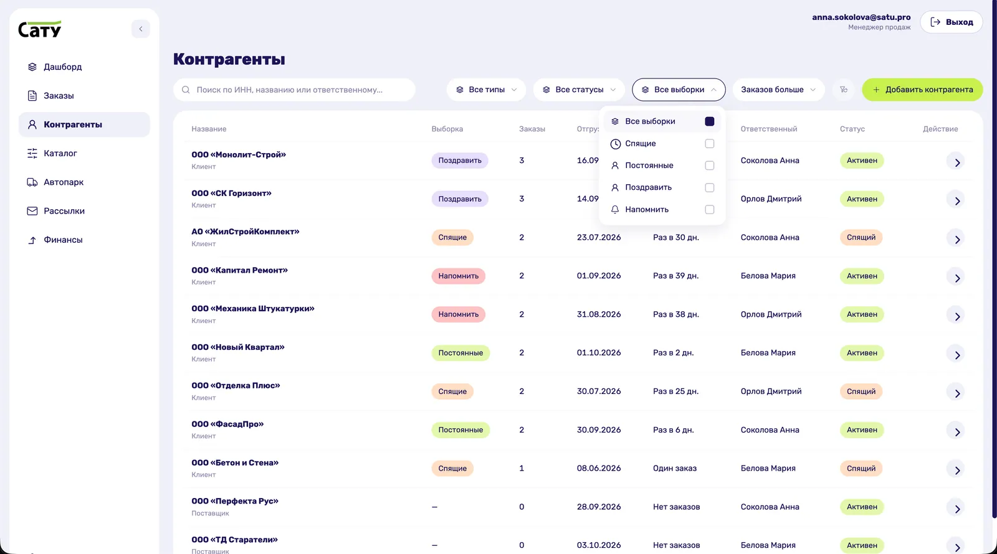Collapse the sidebar with the chevron button
Screen dimensions: 997x554
pos(141,29)
